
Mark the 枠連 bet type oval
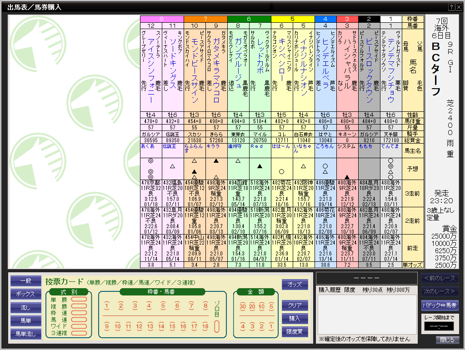pyautogui.click(x=79, y=313)
